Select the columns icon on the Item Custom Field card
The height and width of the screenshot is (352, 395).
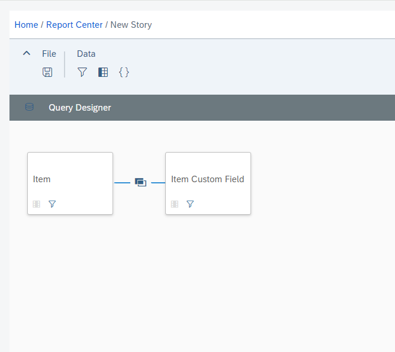[x=175, y=204]
